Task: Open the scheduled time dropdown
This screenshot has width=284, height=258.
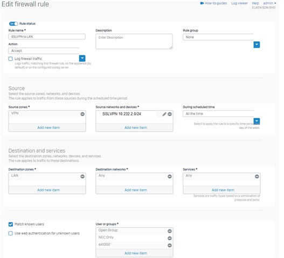Action: 257,121
